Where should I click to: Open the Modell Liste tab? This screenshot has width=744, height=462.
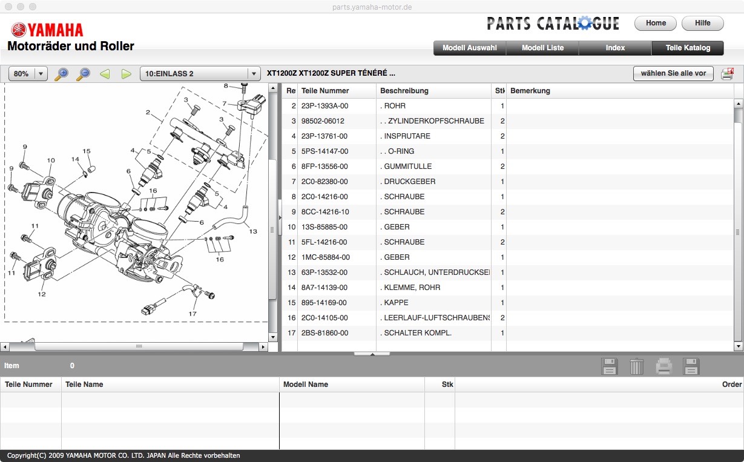pos(542,48)
